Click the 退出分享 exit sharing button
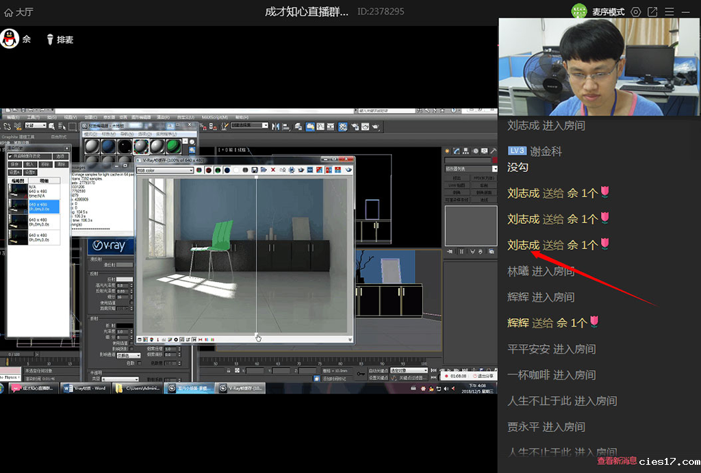Image resolution: width=701 pixels, height=473 pixels. (485, 376)
